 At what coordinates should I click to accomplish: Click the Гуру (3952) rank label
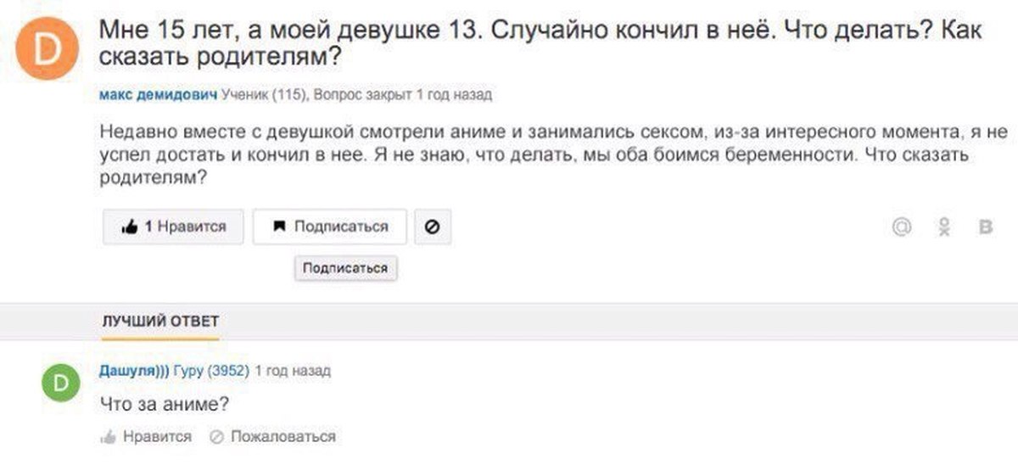(x=211, y=371)
